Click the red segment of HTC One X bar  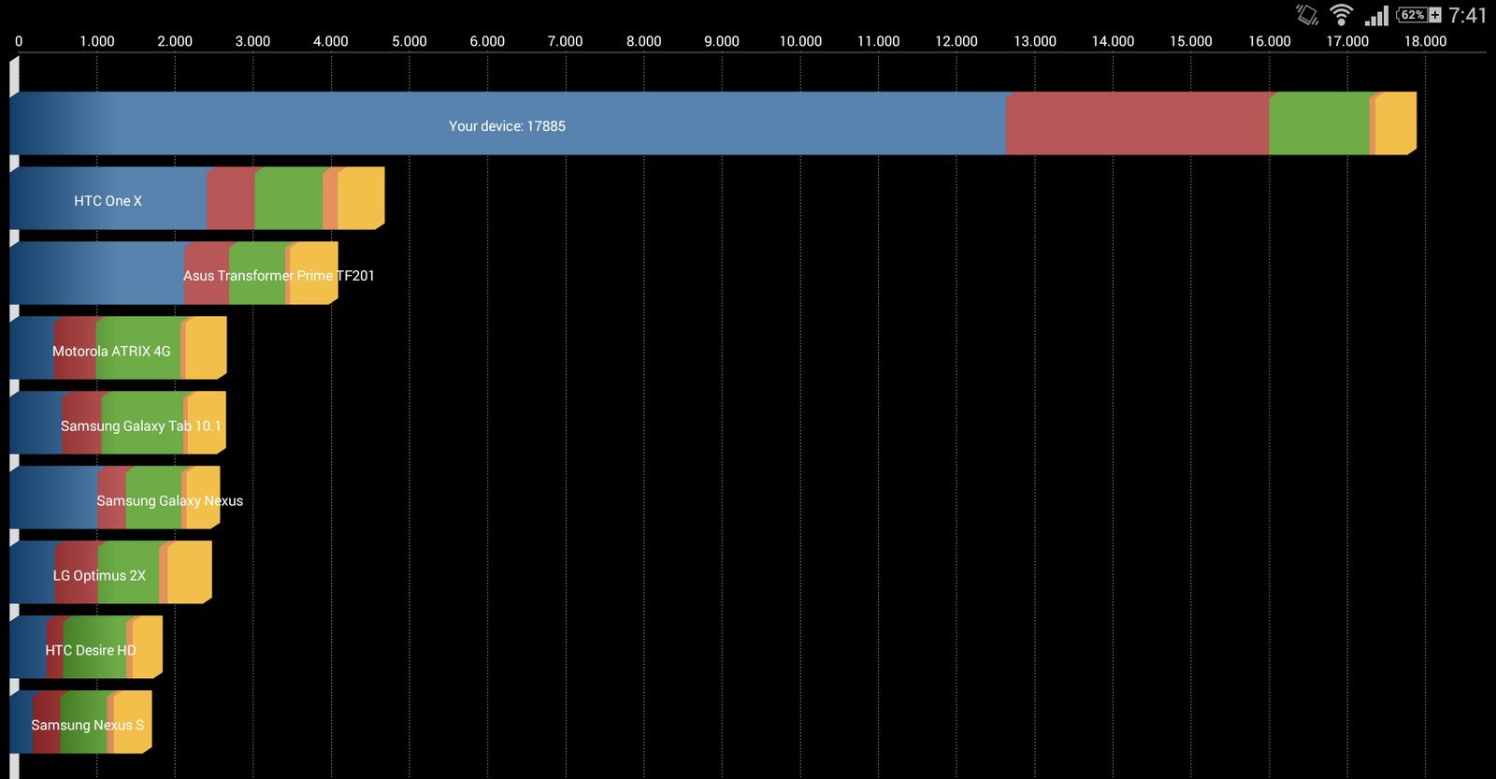(x=230, y=198)
